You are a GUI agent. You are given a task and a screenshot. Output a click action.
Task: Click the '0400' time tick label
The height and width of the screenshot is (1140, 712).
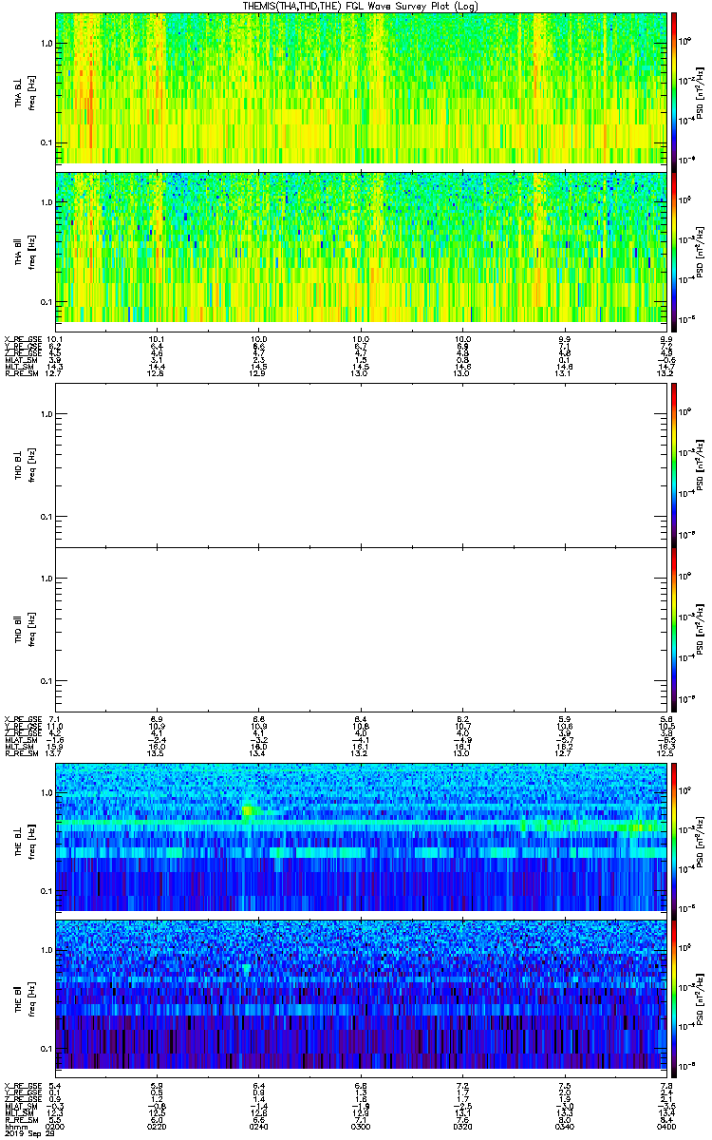coord(665,1127)
